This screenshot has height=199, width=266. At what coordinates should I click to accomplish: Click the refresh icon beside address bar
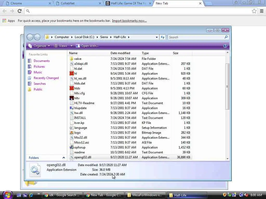coord(163,37)
